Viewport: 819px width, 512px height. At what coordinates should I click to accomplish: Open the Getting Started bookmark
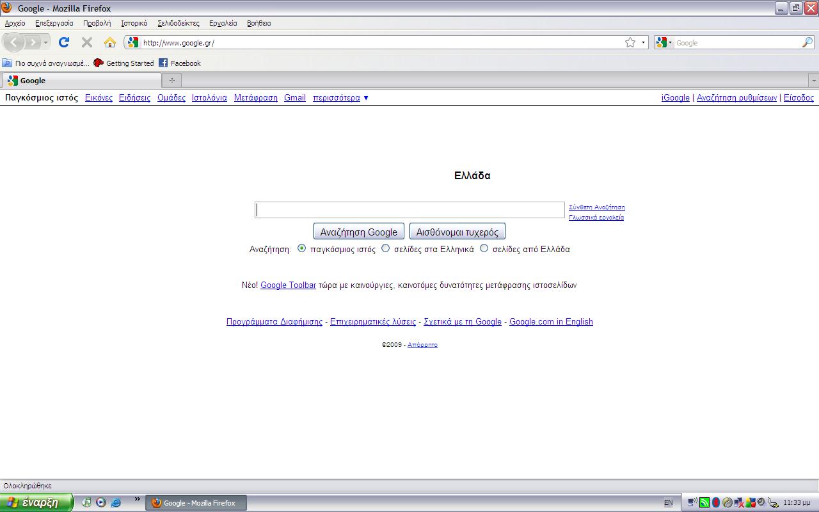click(x=123, y=63)
